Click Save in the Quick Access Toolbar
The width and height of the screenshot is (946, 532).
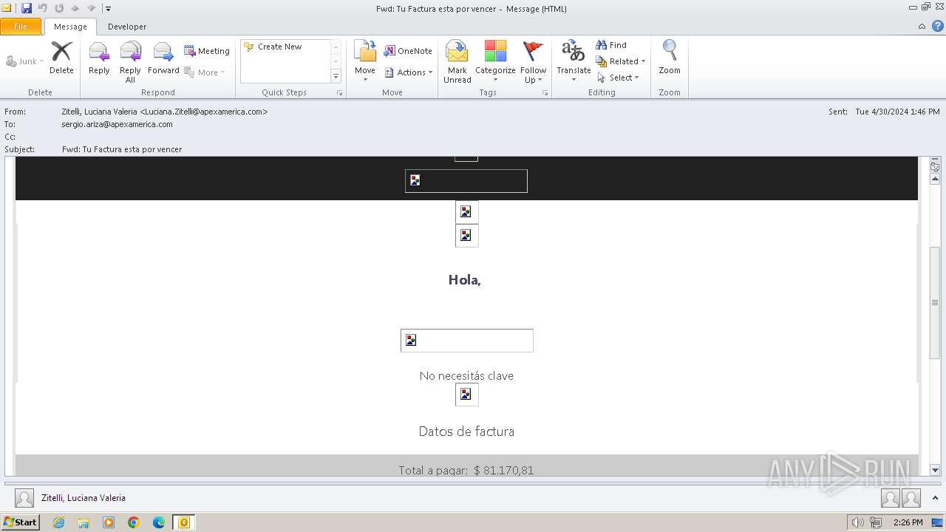click(27, 8)
